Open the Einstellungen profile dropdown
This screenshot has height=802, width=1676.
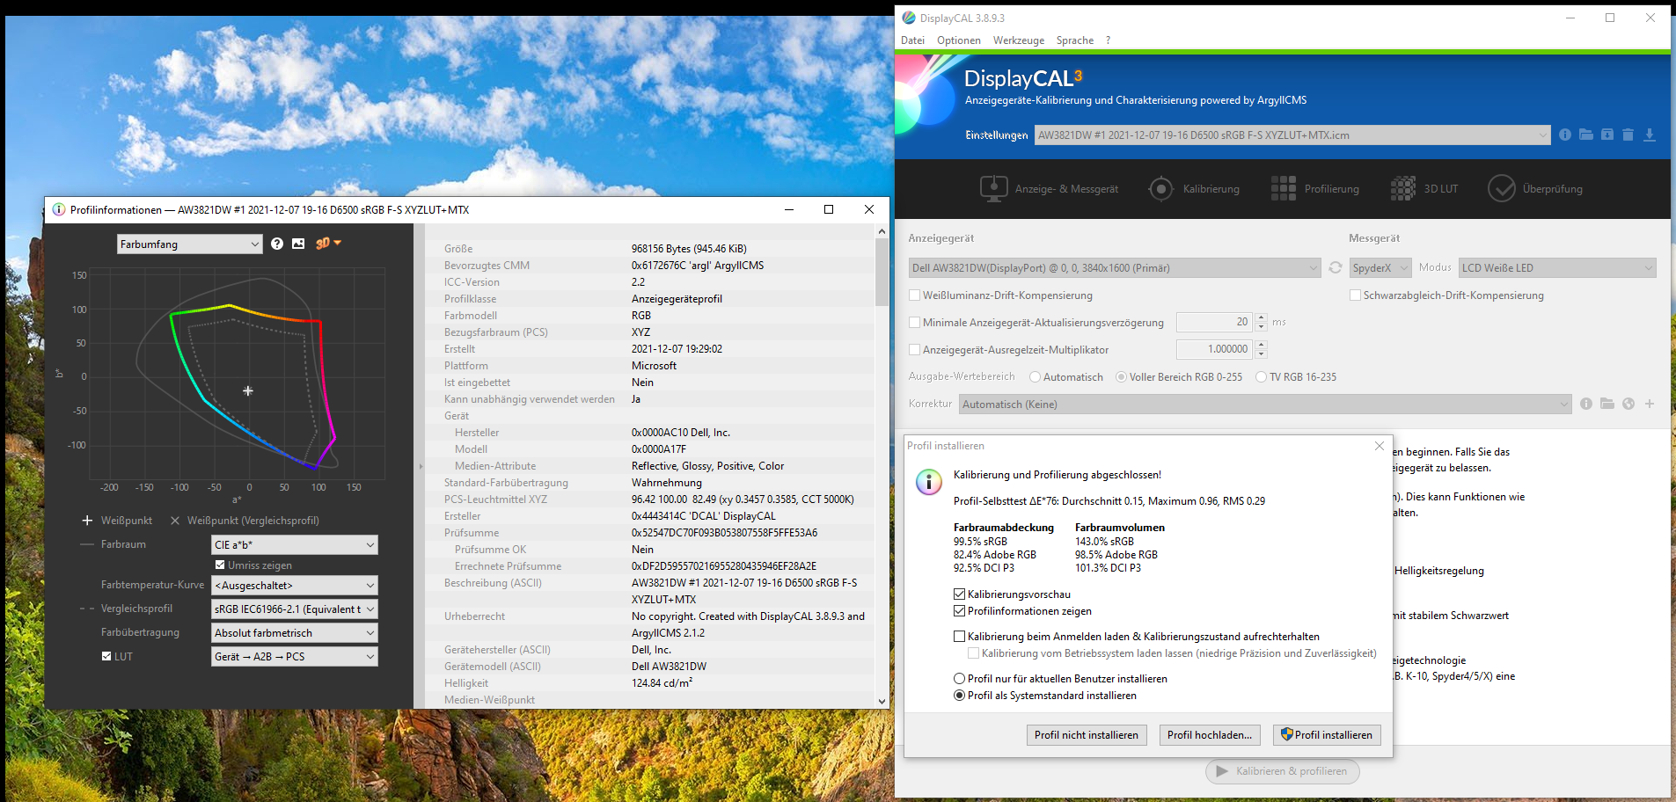coord(1292,135)
